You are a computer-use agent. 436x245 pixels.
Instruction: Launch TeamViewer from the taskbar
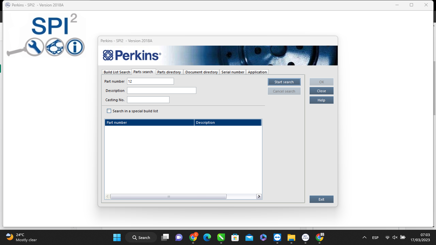pyautogui.click(x=277, y=237)
